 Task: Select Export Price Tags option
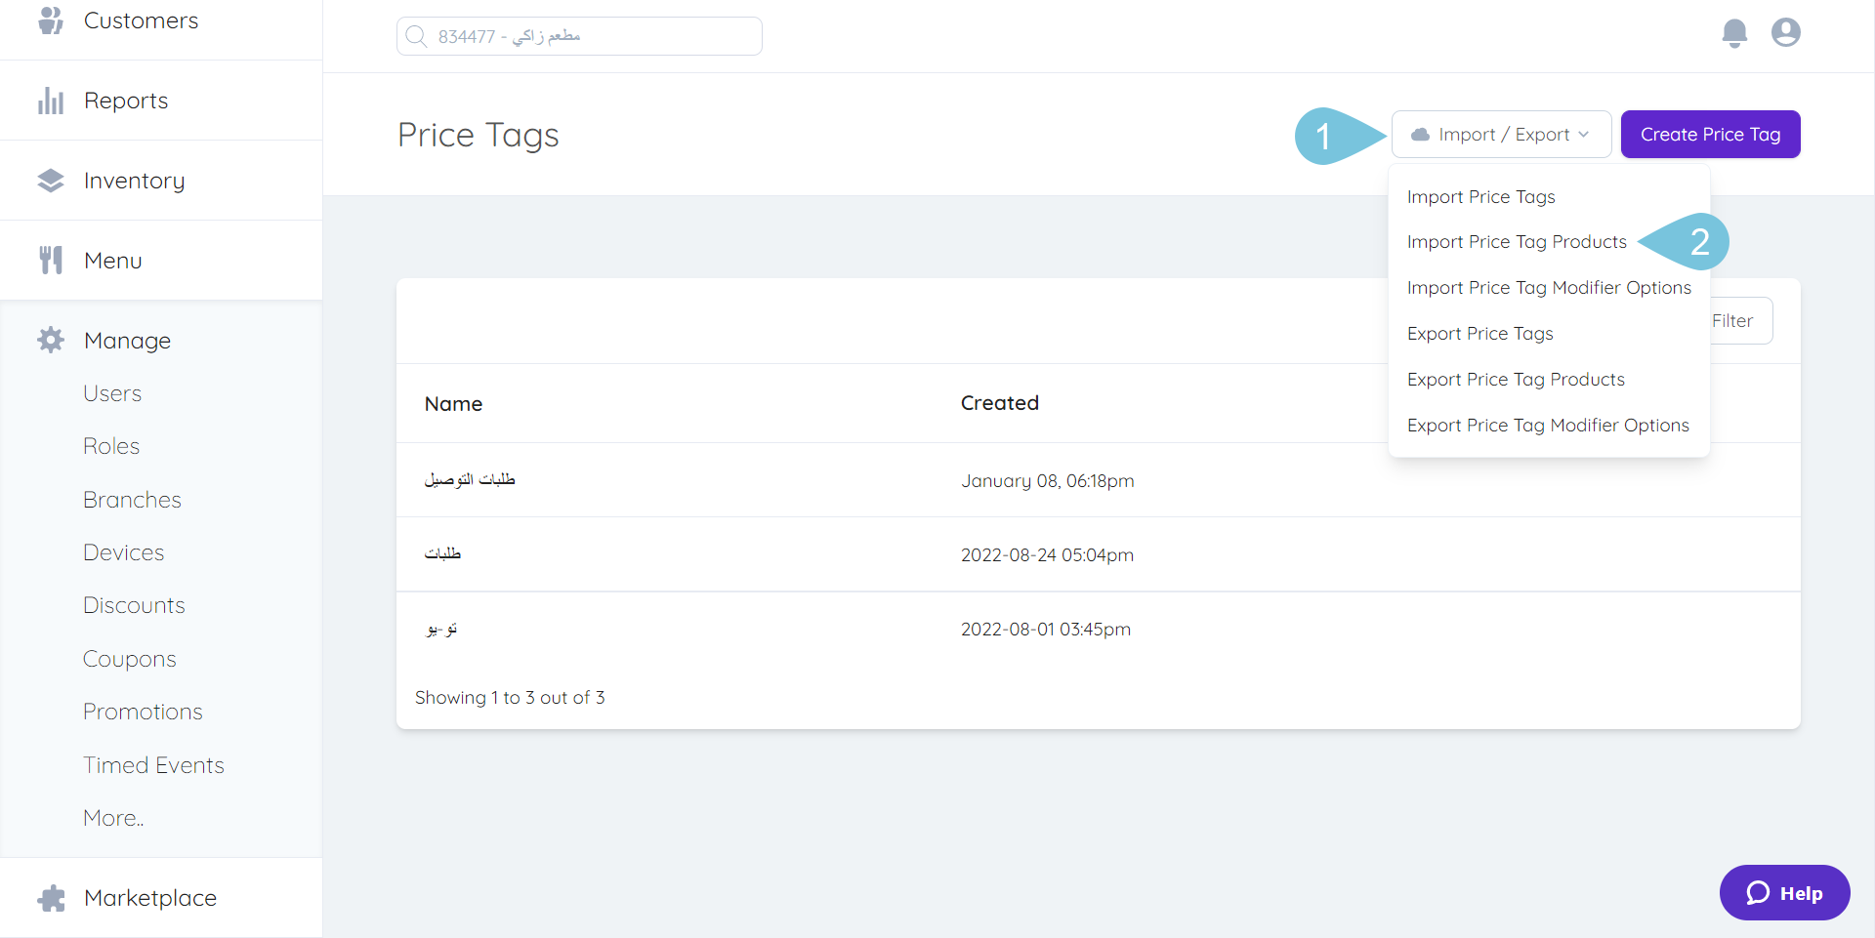1480,333
